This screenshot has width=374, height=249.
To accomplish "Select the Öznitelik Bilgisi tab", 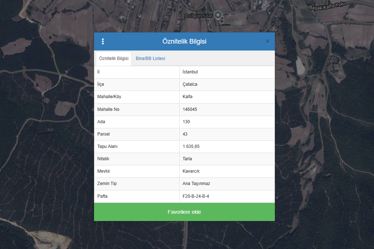I will pyautogui.click(x=114, y=59).
